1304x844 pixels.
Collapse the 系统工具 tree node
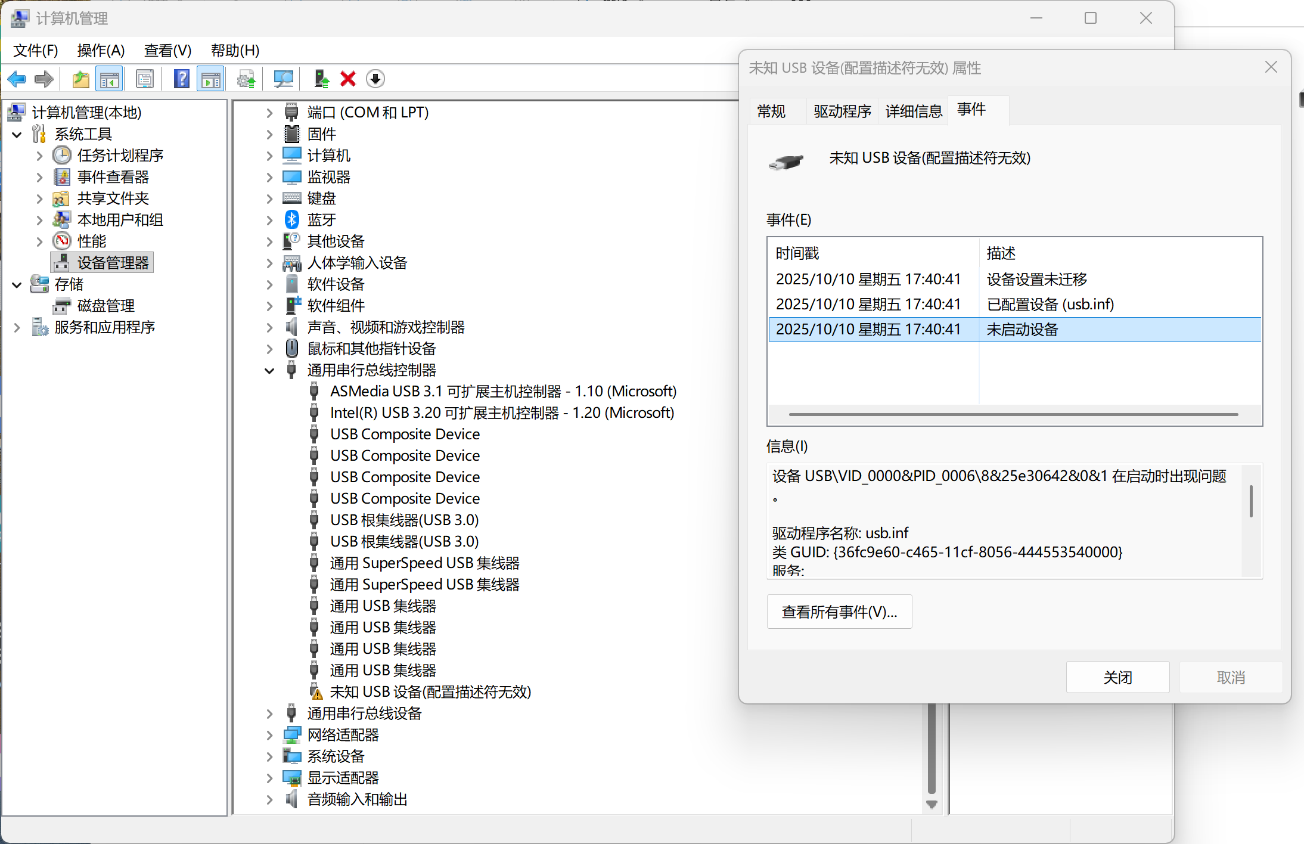coord(17,135)
